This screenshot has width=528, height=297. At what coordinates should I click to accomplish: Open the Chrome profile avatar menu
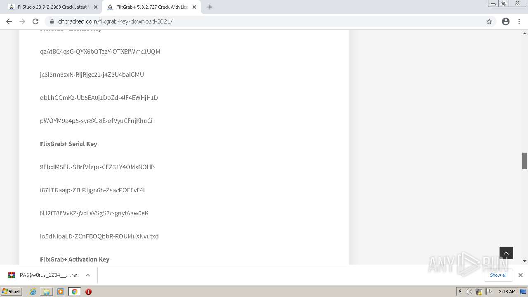point(506,21)
